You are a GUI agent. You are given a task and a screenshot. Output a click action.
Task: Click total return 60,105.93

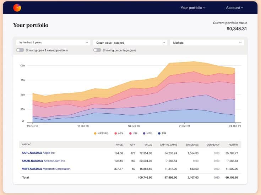(232, 178)
